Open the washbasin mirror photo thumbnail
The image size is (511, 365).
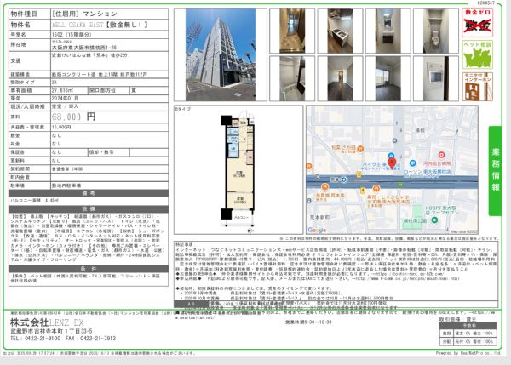(388, 31)
